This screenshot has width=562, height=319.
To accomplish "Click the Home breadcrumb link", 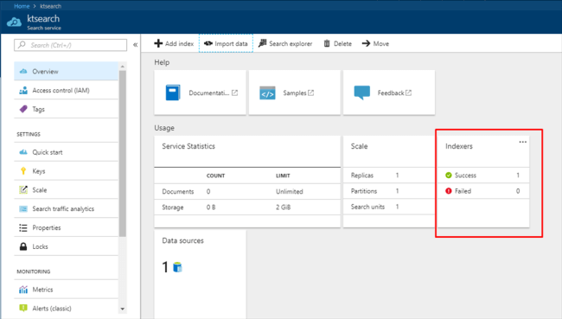I will coord(22,6).
